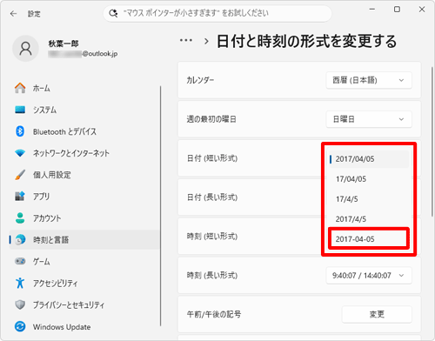Click the 日付 (短い形式) label
The height and width of the screenshot is (341, 435).
(212, 158)
